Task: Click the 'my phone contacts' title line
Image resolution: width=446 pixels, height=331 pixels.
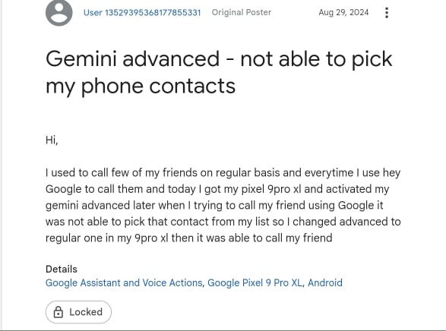Action: (x=141, y=86)
